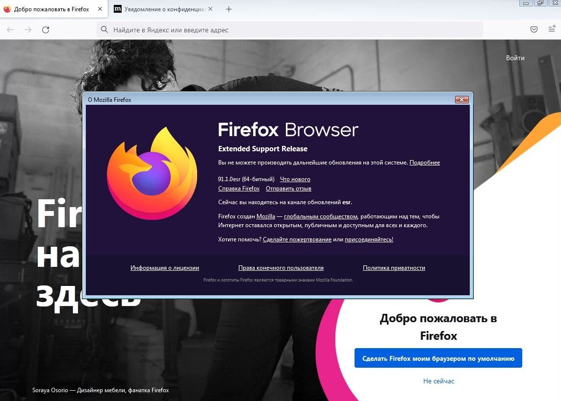This screenshot has height=401, width=561.
Task: Click the 'Firefox Browser' heading in dialog
Action: tap(288, 130)
